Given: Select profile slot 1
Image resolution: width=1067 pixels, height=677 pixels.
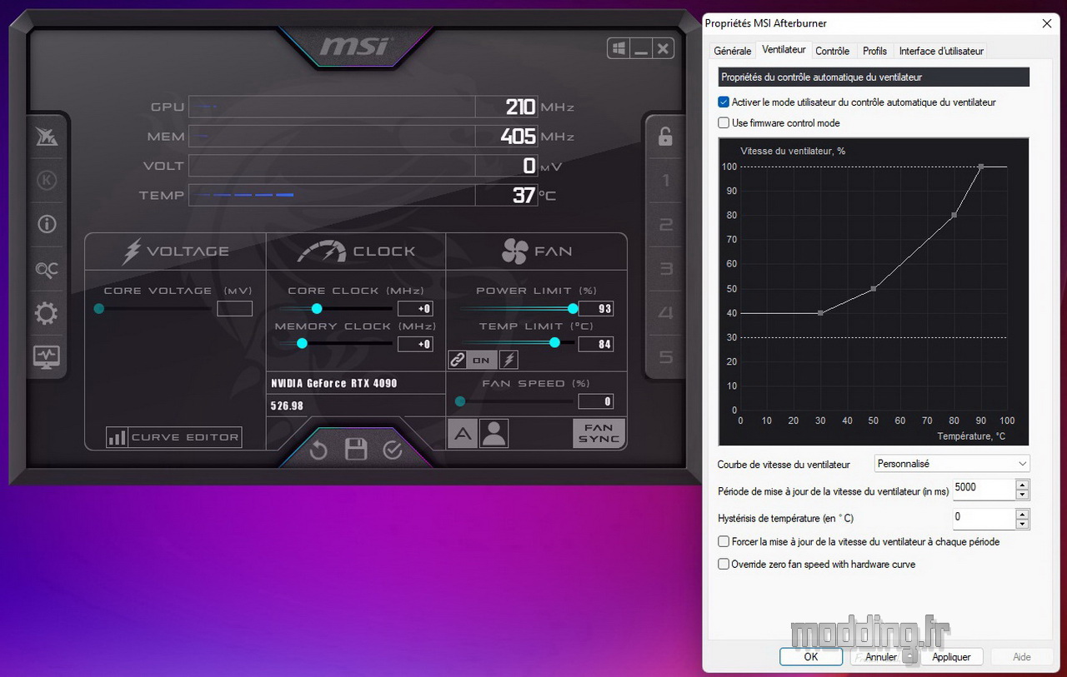Looking at the screenshot, I should (x=665, y=181).
